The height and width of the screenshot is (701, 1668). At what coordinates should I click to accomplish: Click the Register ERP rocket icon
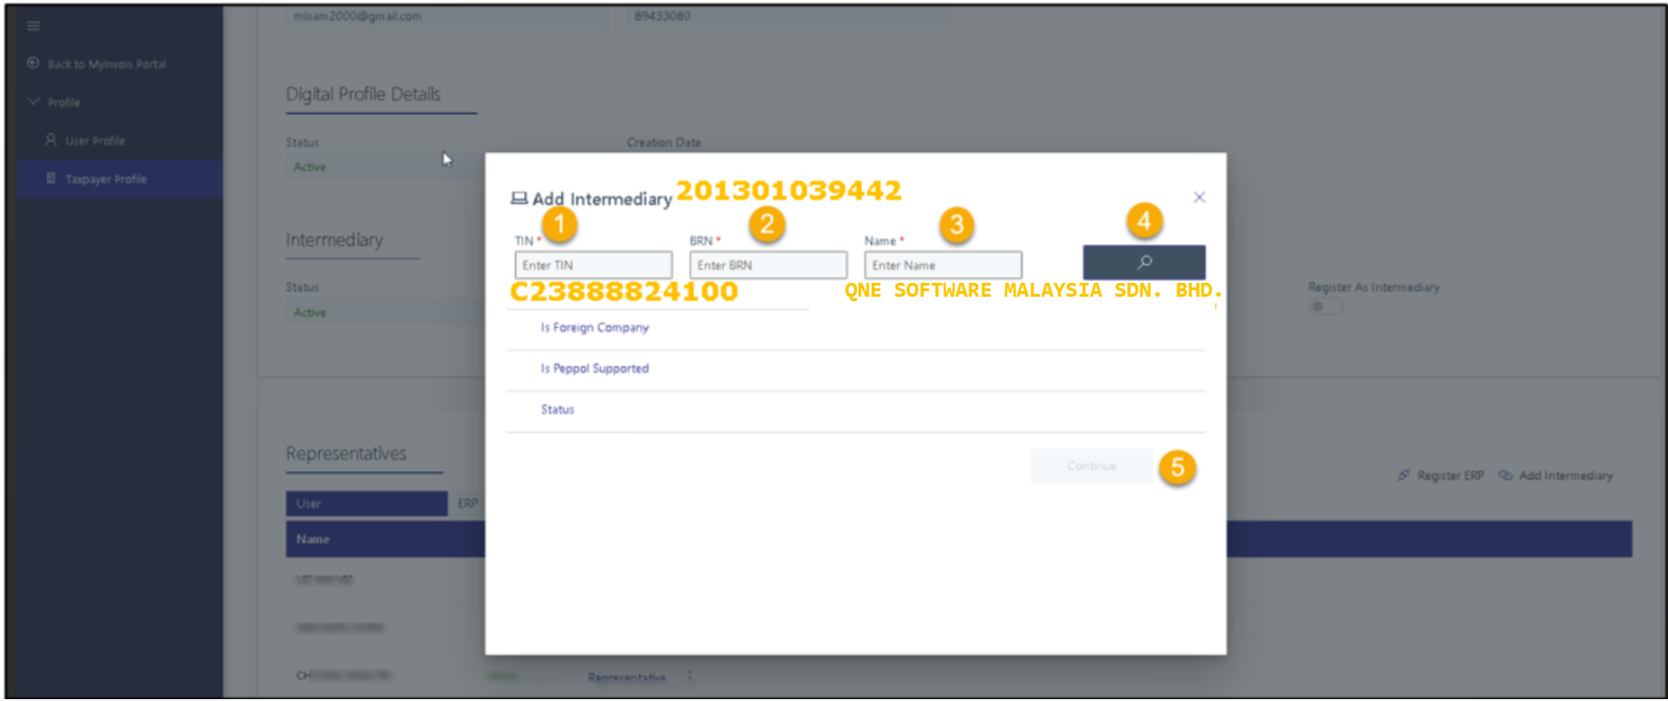pyautogui.click(x=1403, y=476)
